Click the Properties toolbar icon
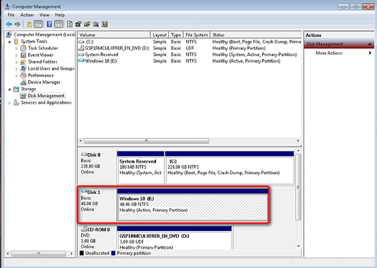Image resolution: width=377 pixels, height=268 pixels. point(78,24)
